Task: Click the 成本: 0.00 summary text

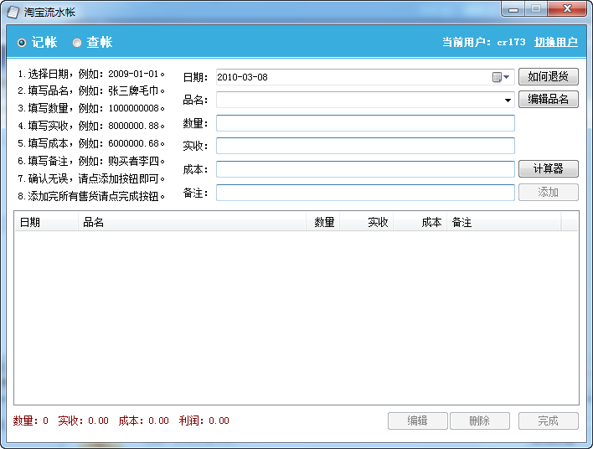Action: tap(144, 421)
